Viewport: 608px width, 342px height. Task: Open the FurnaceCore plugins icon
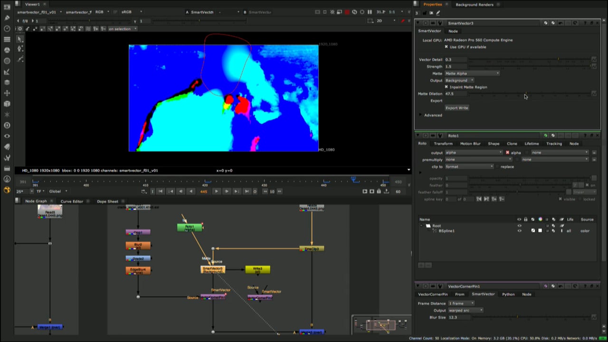click(x=7, y=179)
